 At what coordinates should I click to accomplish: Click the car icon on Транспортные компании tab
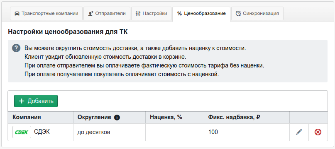coord(17,13)
